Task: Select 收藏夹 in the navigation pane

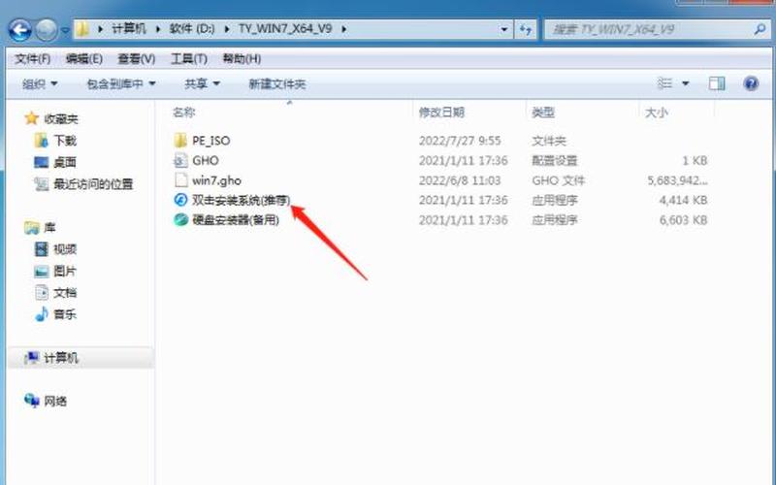Action: pos(61,118)
